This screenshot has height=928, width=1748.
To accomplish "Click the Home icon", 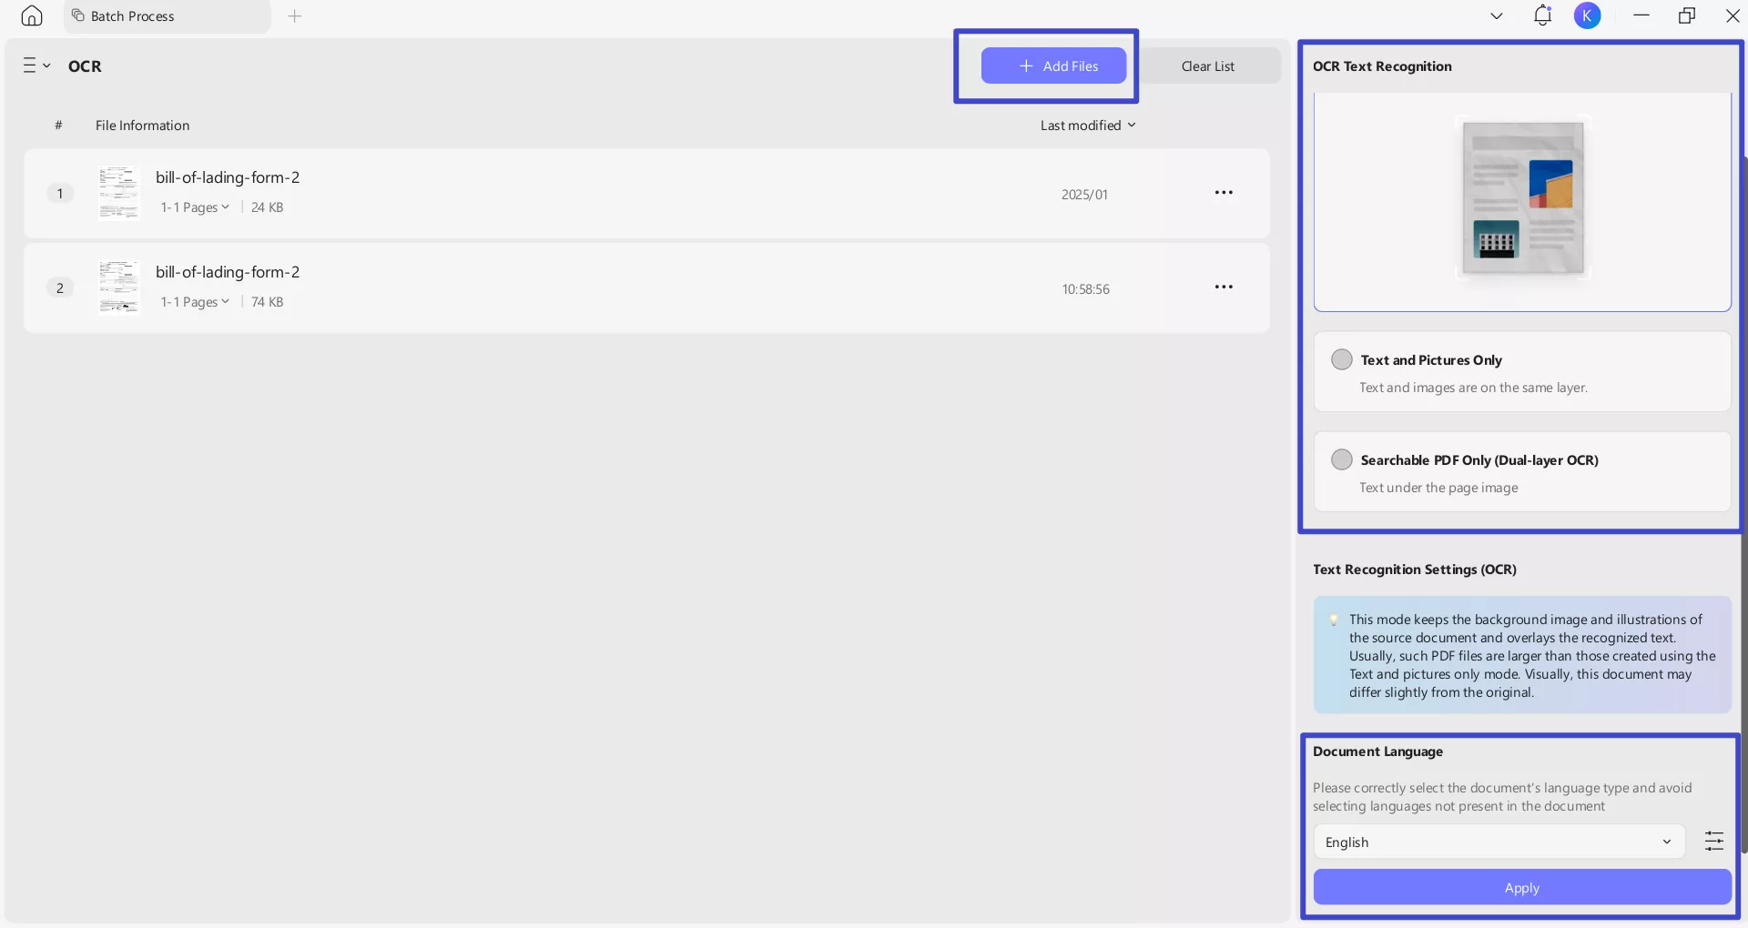I will pyautogui.click(x=30, y=15).
